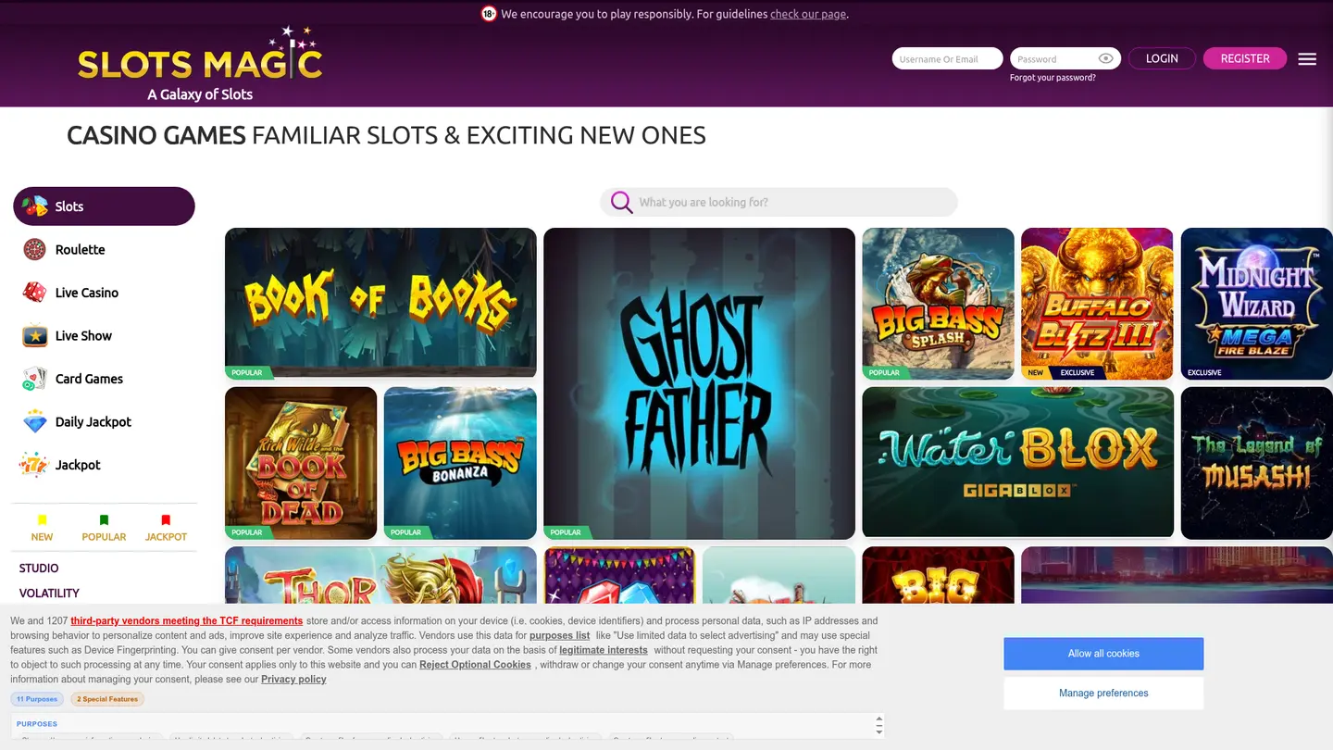This screenshot has height=750, width=1333.
Task: Open Midnight Wizard Mega Fire Blaze game
Action: (x=1257, y=304)
